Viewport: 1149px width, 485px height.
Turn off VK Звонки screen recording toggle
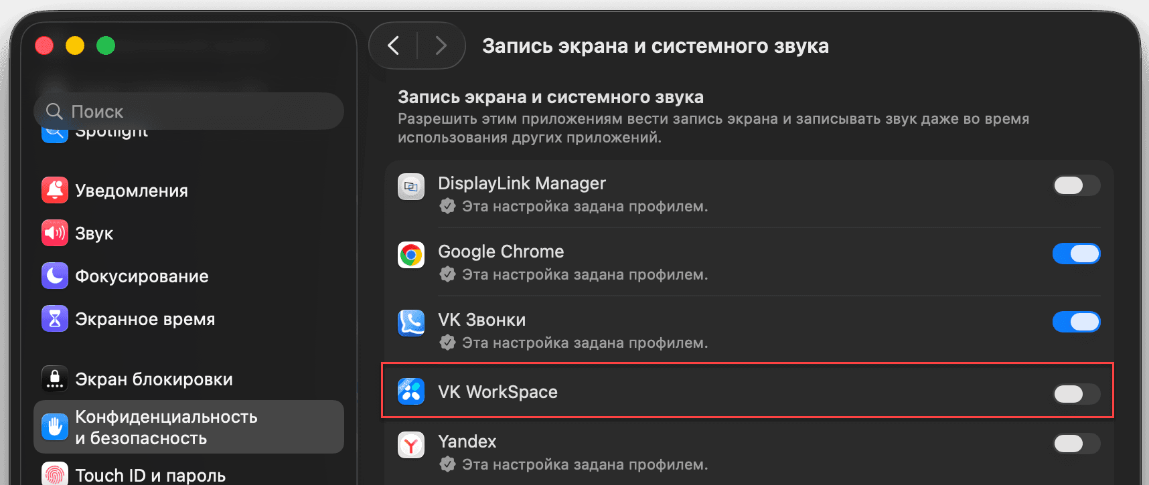pyautogui.click(x=1076, y=322)
